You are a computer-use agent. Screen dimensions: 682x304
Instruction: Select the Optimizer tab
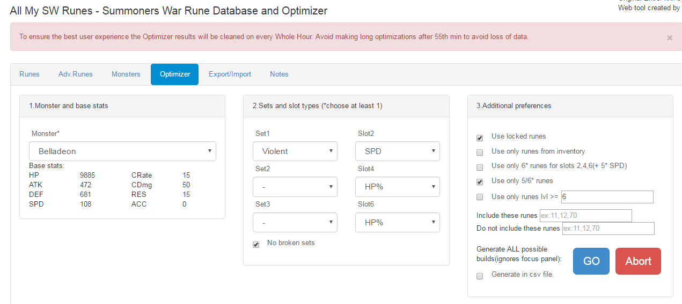175,74
